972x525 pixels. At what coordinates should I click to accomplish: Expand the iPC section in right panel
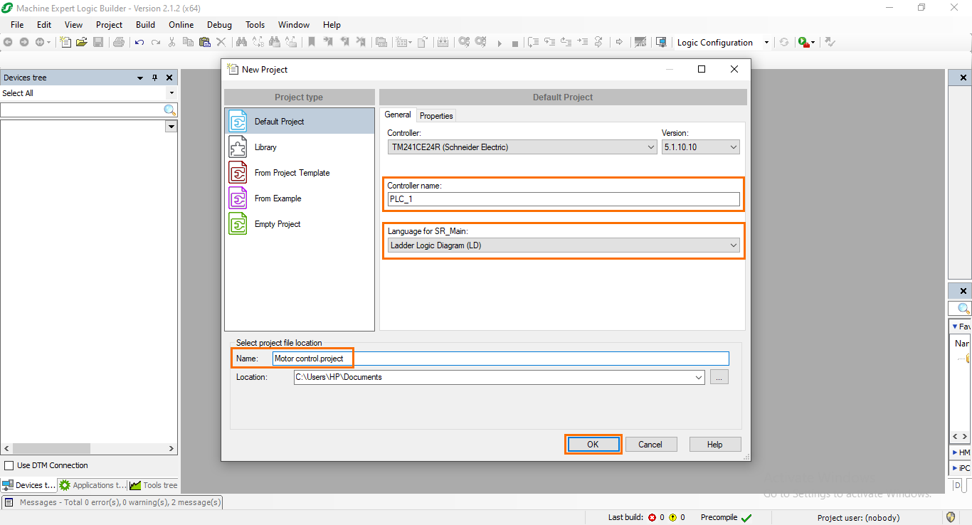point(961,468)
